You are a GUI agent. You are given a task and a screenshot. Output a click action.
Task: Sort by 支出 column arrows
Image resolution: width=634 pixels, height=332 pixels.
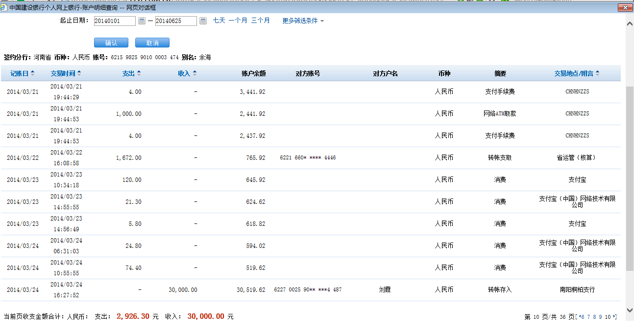pyautogui.click(x=139, y=73)
